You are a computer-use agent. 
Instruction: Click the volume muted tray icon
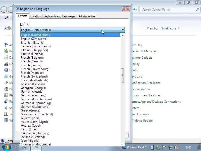(176, 147)
